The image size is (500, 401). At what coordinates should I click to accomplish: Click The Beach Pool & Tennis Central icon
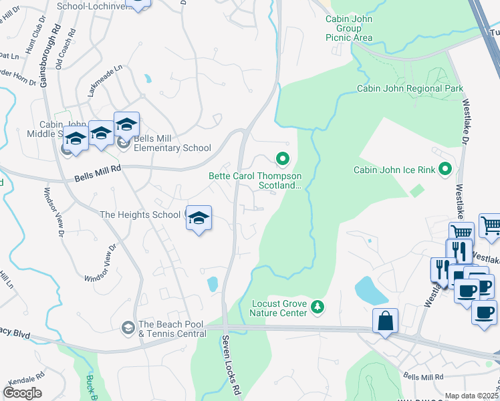[x=128, y=329]
